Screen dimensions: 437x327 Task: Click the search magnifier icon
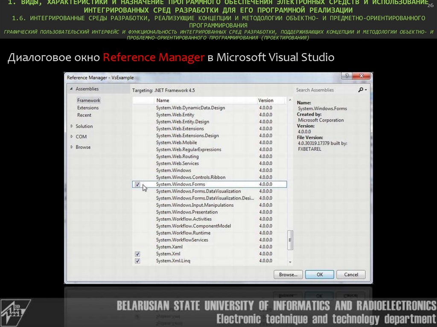pos(361,90)
